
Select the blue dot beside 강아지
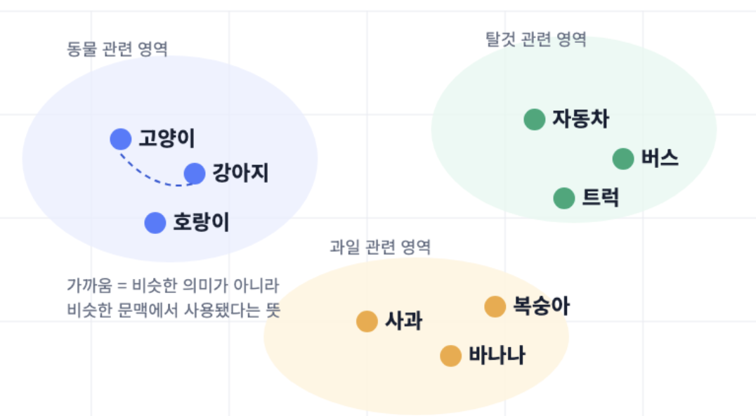coord(195,174)
